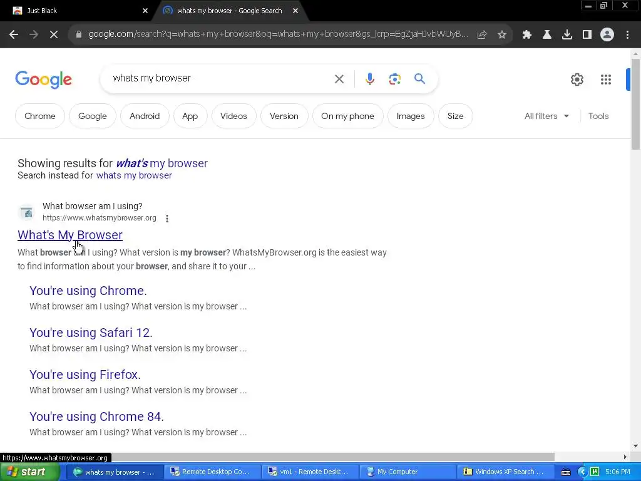Filter results by the Google chip
641x481 pixels.
(x=93, y=116)
